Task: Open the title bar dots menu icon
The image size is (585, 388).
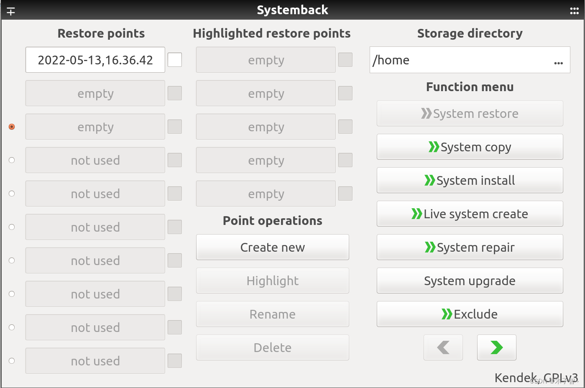Action: point(574,11)
